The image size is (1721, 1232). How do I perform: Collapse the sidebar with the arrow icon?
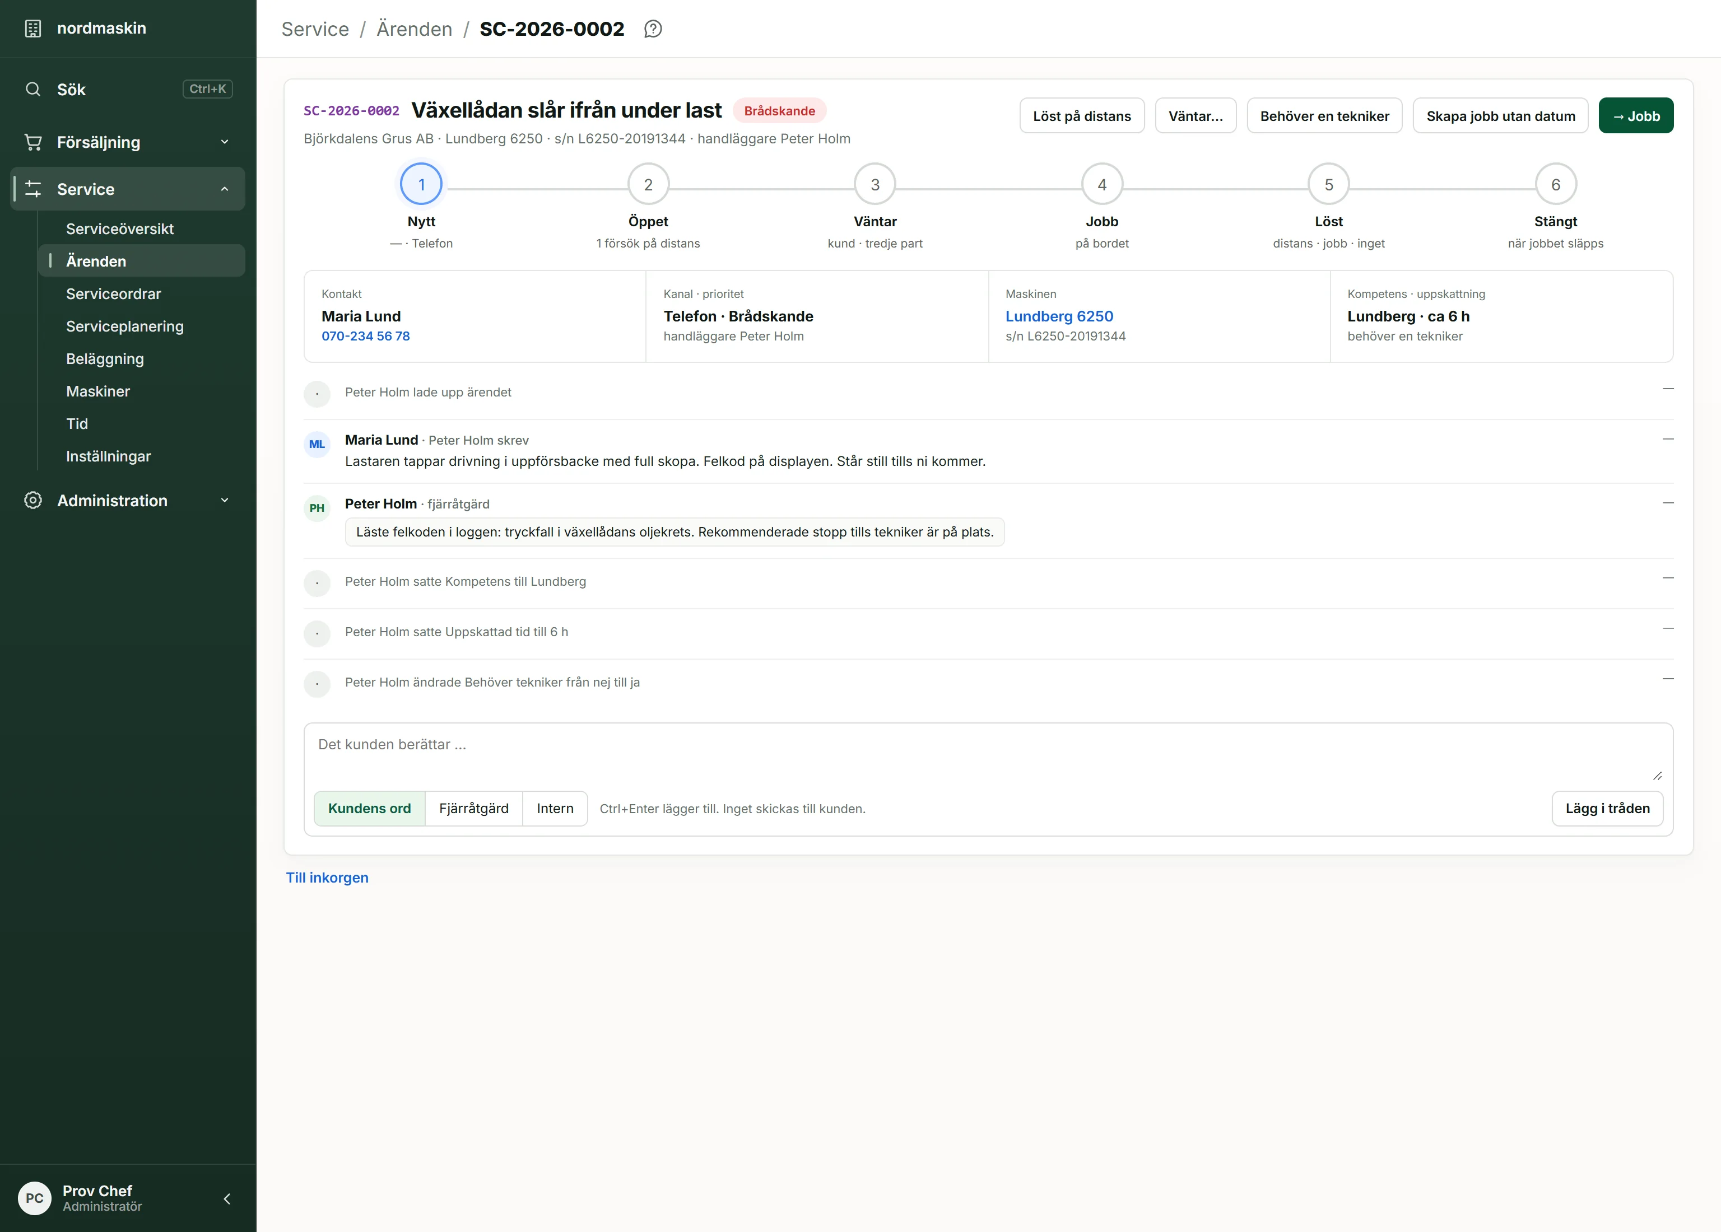coord(226,1198)
